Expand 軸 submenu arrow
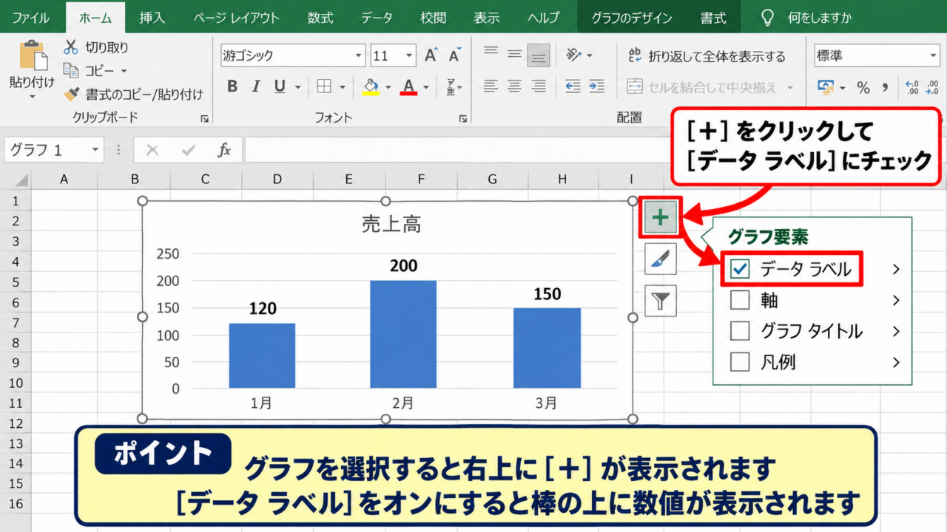The height and width of the screenshot is (532, 947). point(896,300)
